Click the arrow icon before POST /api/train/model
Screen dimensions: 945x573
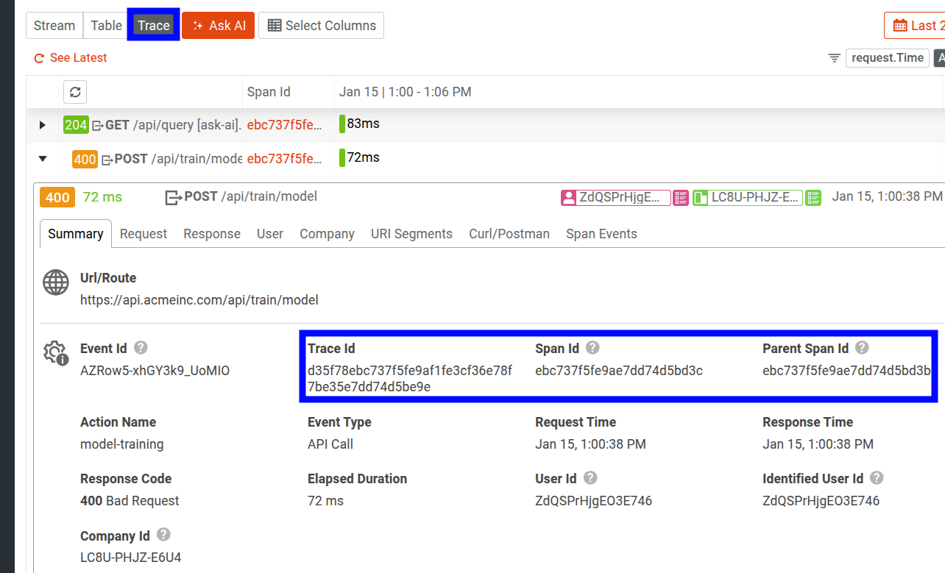point(171,196)
